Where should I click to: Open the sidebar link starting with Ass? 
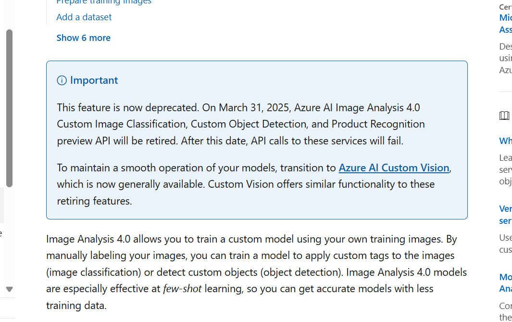tap(505, 30)
